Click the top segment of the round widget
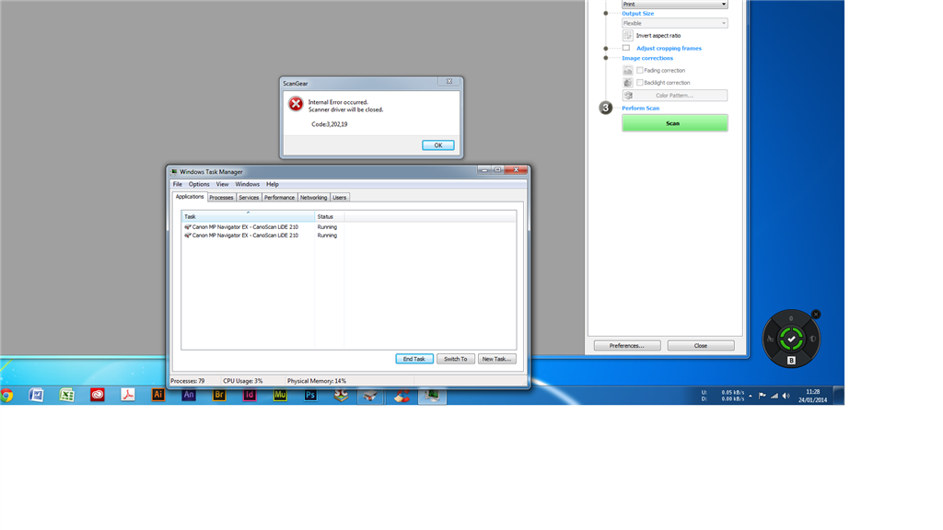 pos(791,318)
